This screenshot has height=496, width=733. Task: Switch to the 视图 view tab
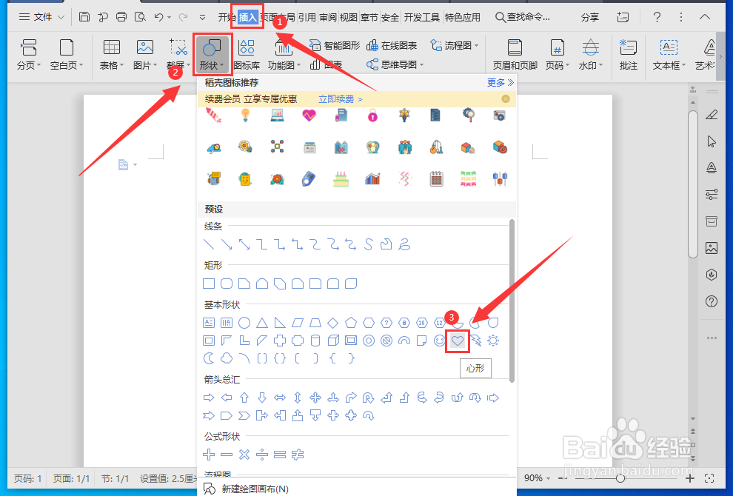coord(348,18)
